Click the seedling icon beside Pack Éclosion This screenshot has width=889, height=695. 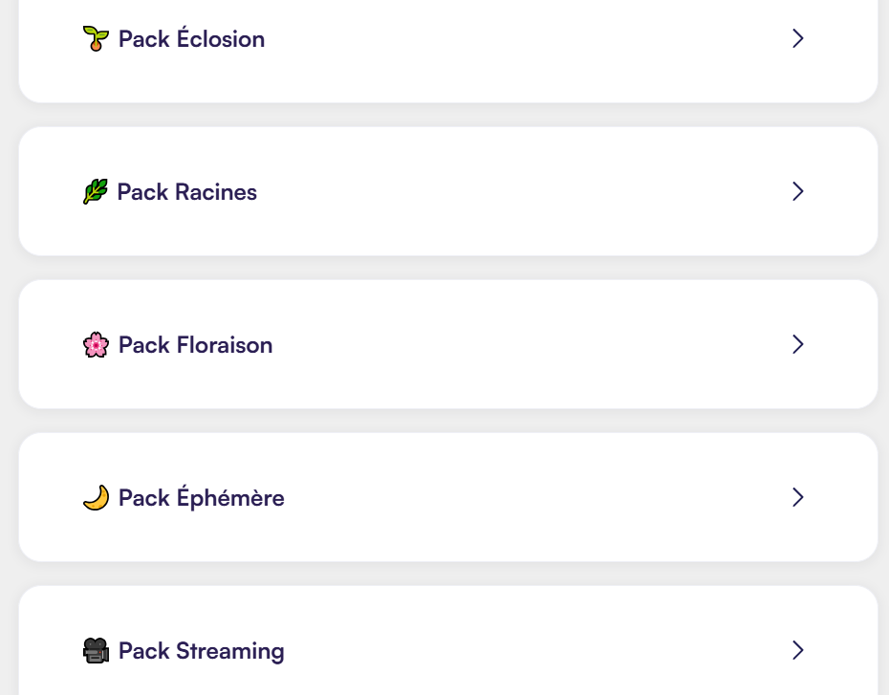click(x=96, y=38)
